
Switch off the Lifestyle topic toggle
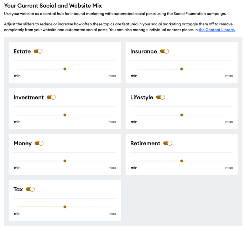161,97
